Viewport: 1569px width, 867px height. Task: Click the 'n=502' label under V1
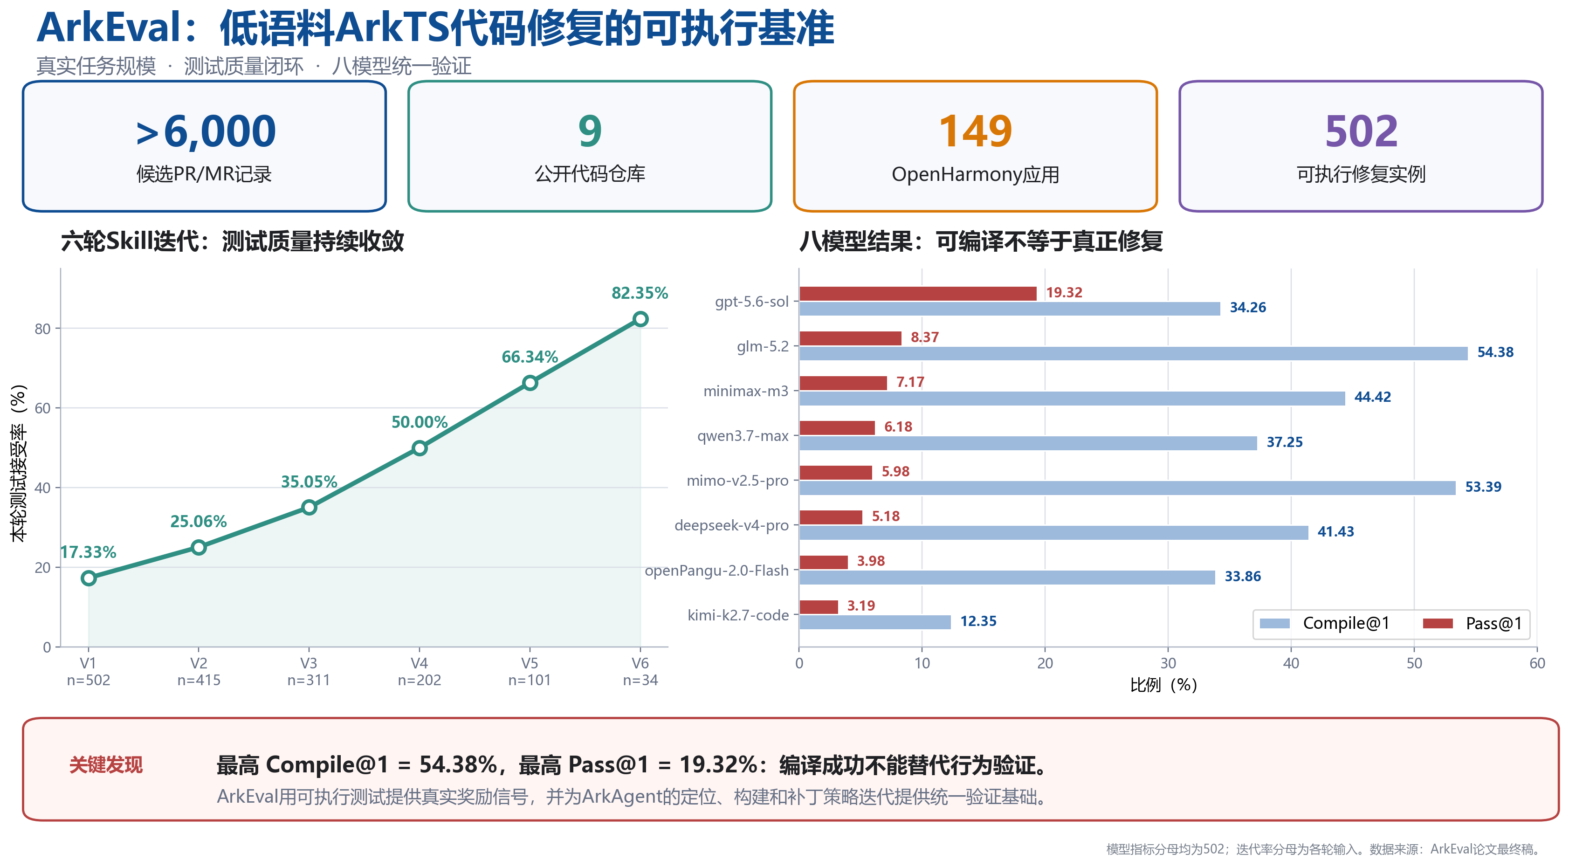(88, 680)
